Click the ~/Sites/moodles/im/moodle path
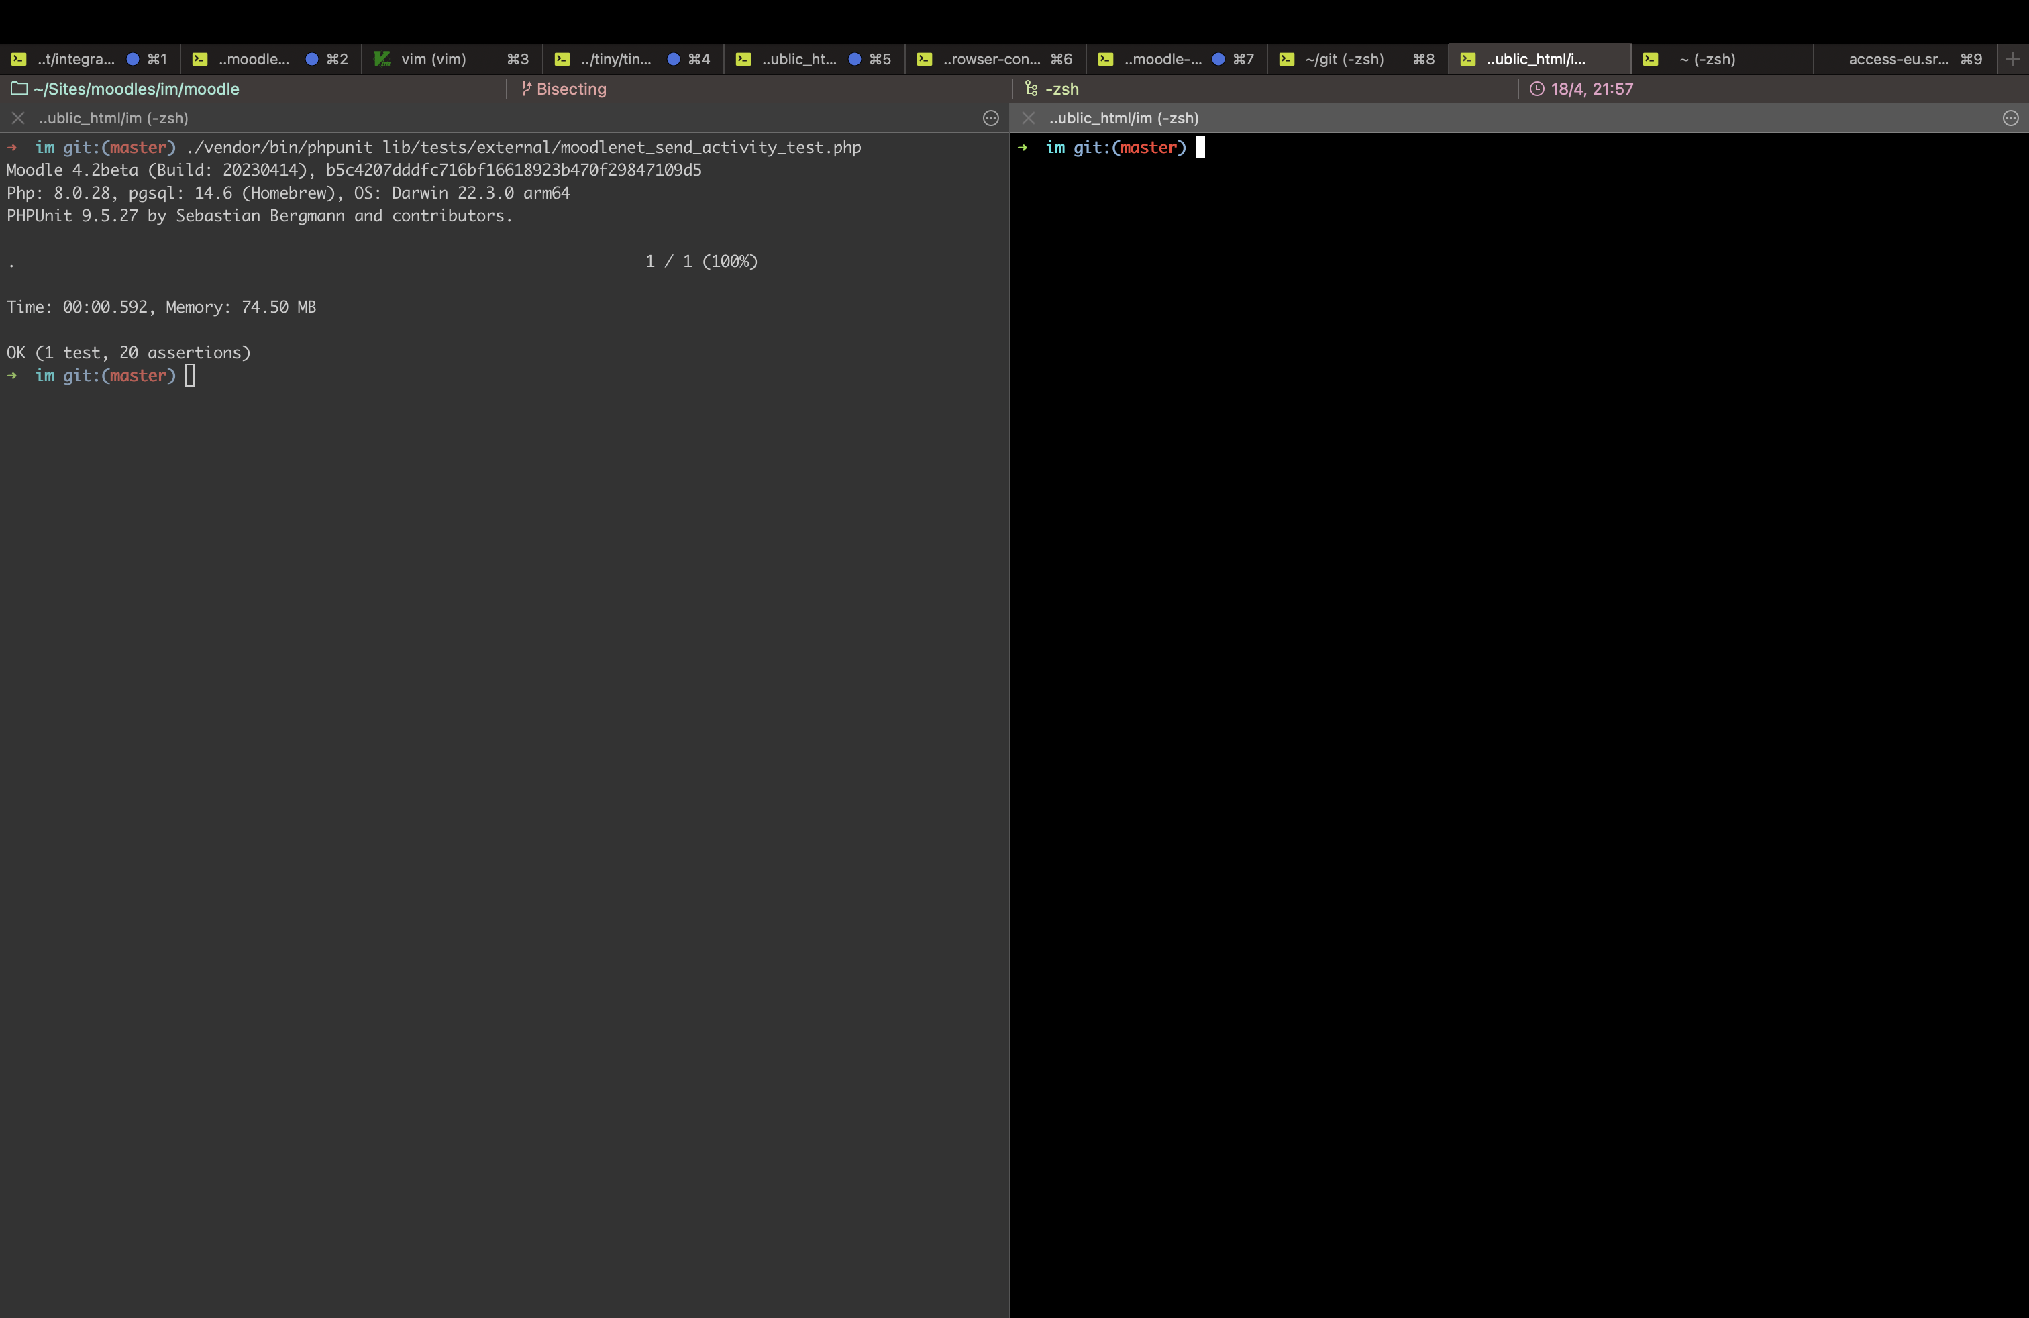 pos(136,89)
